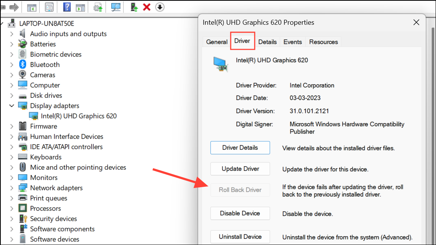Click the Show/Hide console tree icon

pyautogui.click(x=32, y=7)
